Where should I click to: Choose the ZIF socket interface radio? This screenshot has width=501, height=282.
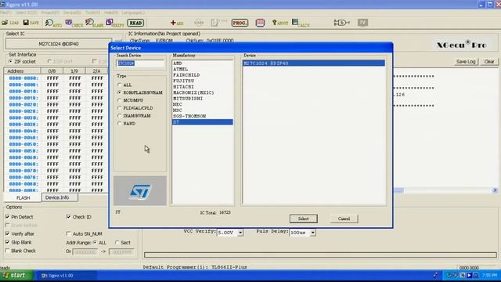tap(10, 61)
